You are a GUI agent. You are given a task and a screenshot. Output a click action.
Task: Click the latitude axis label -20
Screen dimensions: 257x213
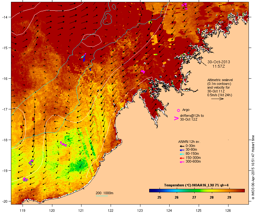pyautogui.click(x=4, y=201)
